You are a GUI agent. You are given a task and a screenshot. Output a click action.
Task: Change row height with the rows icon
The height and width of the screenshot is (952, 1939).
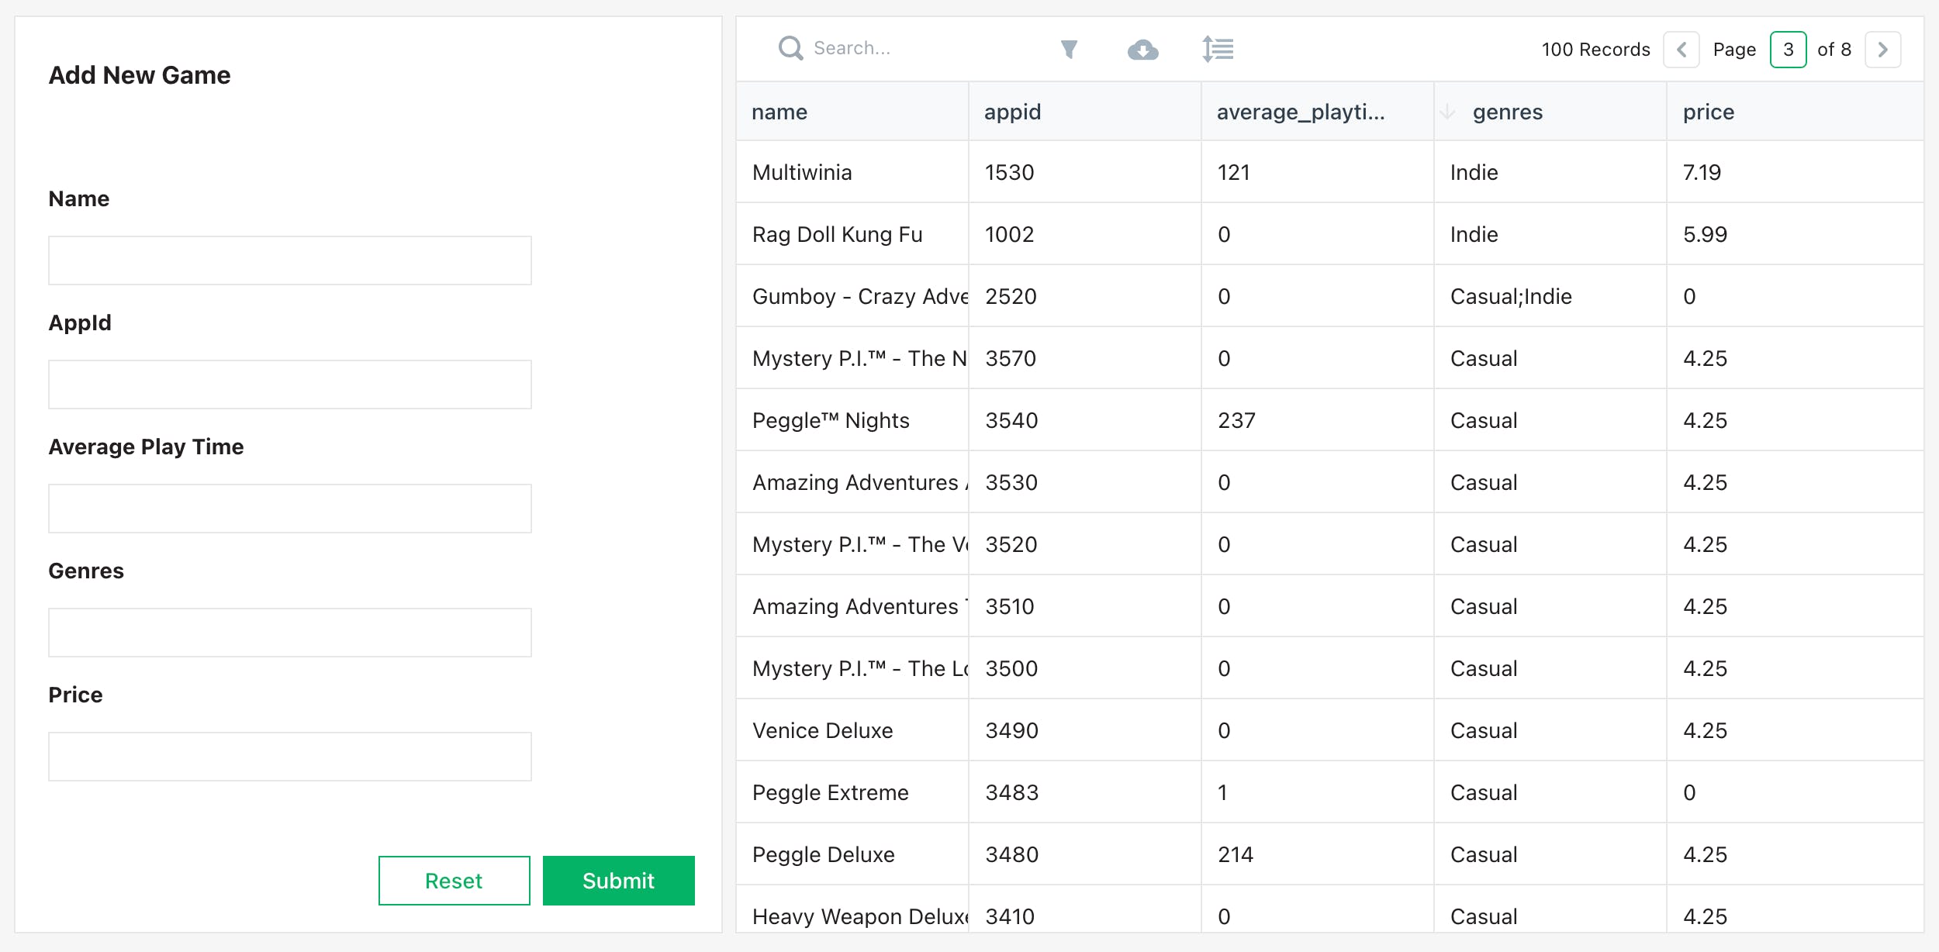[x=1218, y=50]
